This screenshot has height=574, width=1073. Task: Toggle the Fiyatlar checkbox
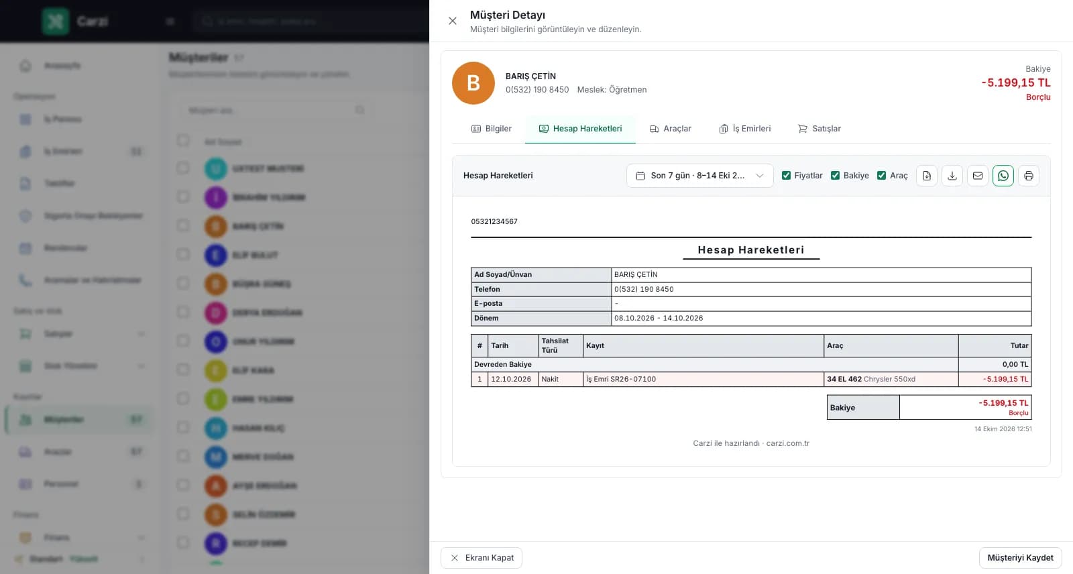(787, 176)
